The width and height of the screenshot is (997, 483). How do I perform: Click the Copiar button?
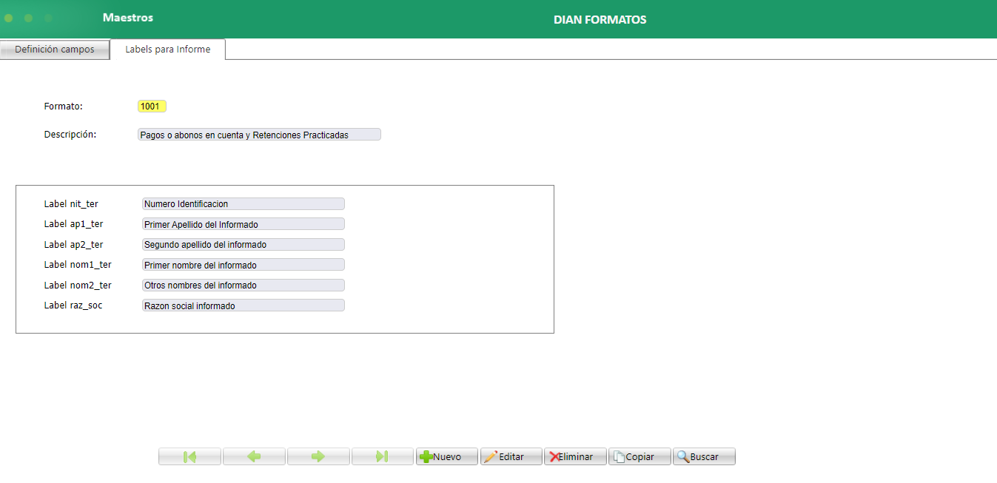(640, 456)
